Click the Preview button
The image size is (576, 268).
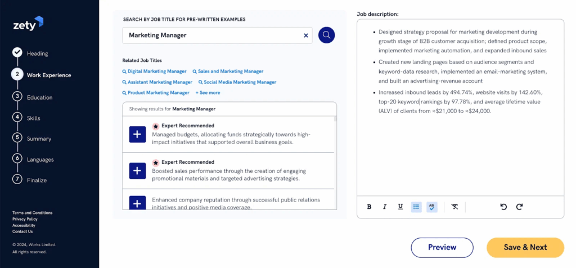pos(442,247)
